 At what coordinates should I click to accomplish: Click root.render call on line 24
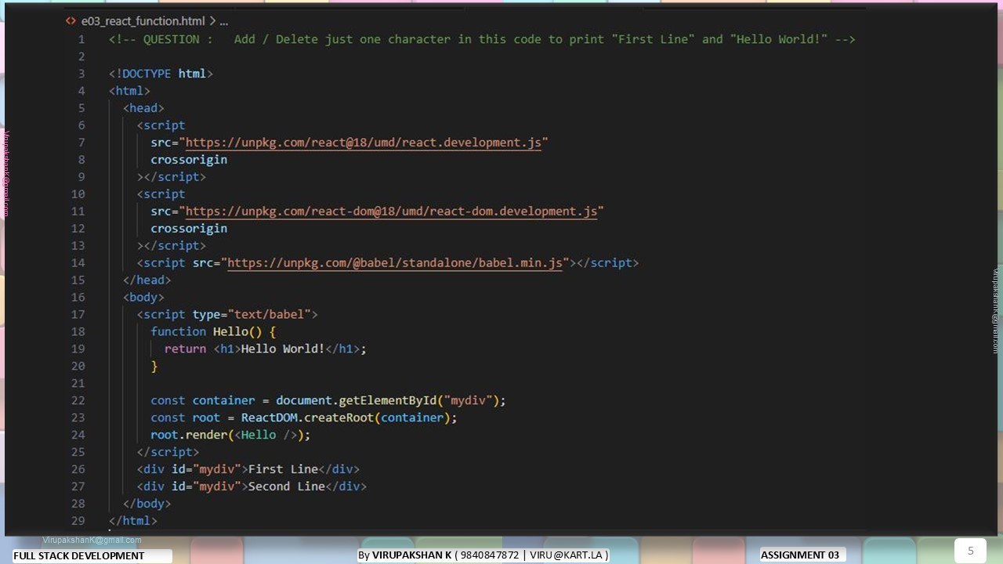pyautogui.click(x=230, y=436)
